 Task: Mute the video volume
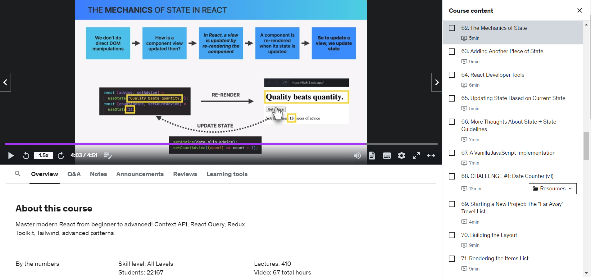(357, 156)
